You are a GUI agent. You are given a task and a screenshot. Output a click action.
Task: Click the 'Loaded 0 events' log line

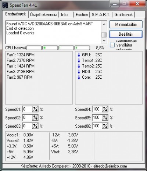point(20,33)
